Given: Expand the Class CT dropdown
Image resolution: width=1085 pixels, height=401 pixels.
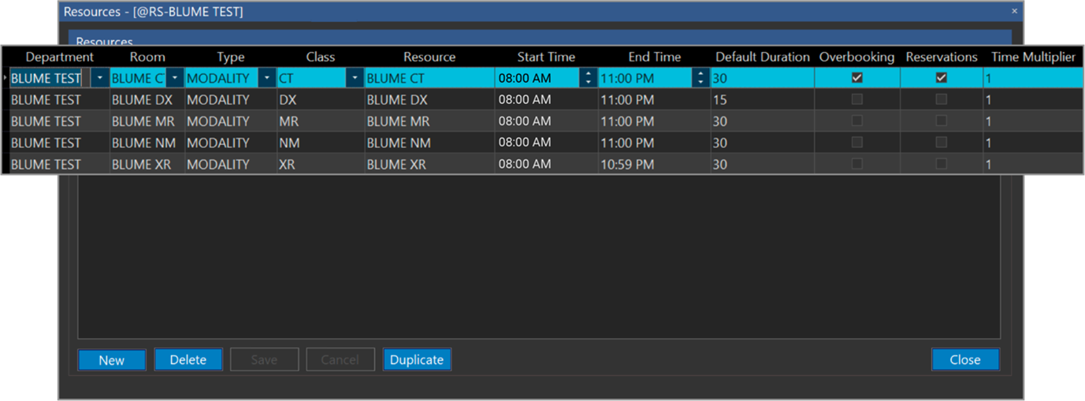Looking at the screenshot, I should [x=355, y=78].
